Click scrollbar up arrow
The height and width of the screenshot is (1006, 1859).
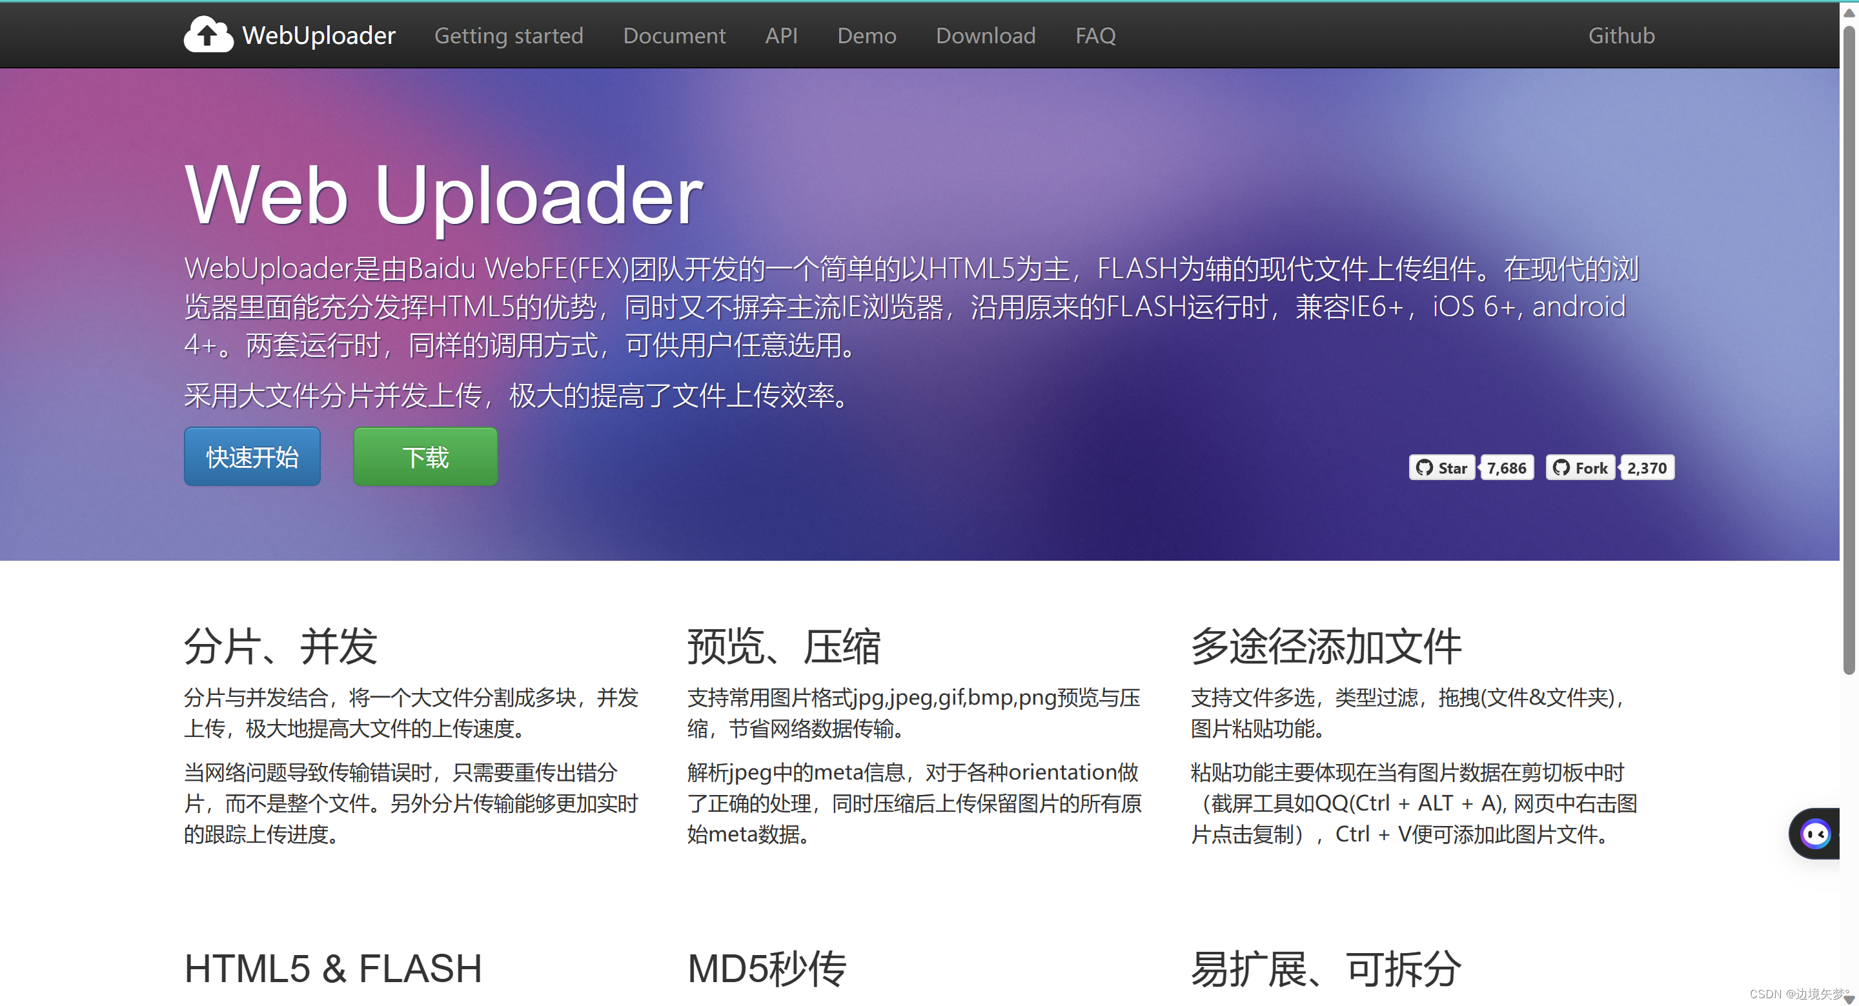[1849, 13]
